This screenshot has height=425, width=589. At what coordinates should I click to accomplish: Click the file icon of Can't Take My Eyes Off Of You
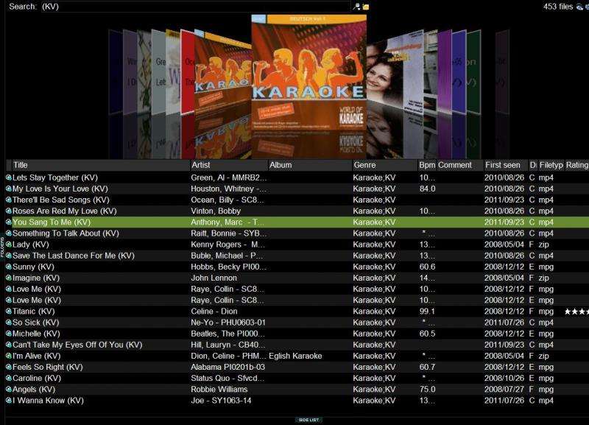pyautogui.click(x=9, y=345)
